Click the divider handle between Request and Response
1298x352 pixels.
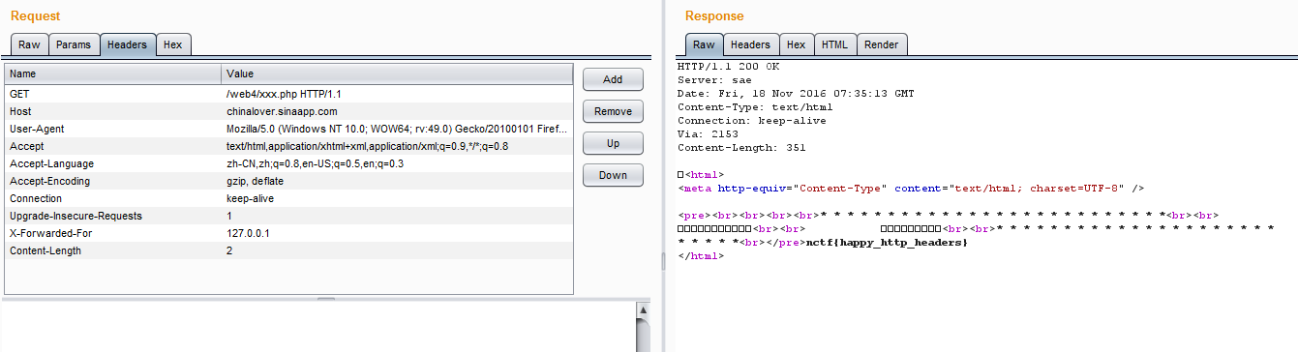pos(663,261)
